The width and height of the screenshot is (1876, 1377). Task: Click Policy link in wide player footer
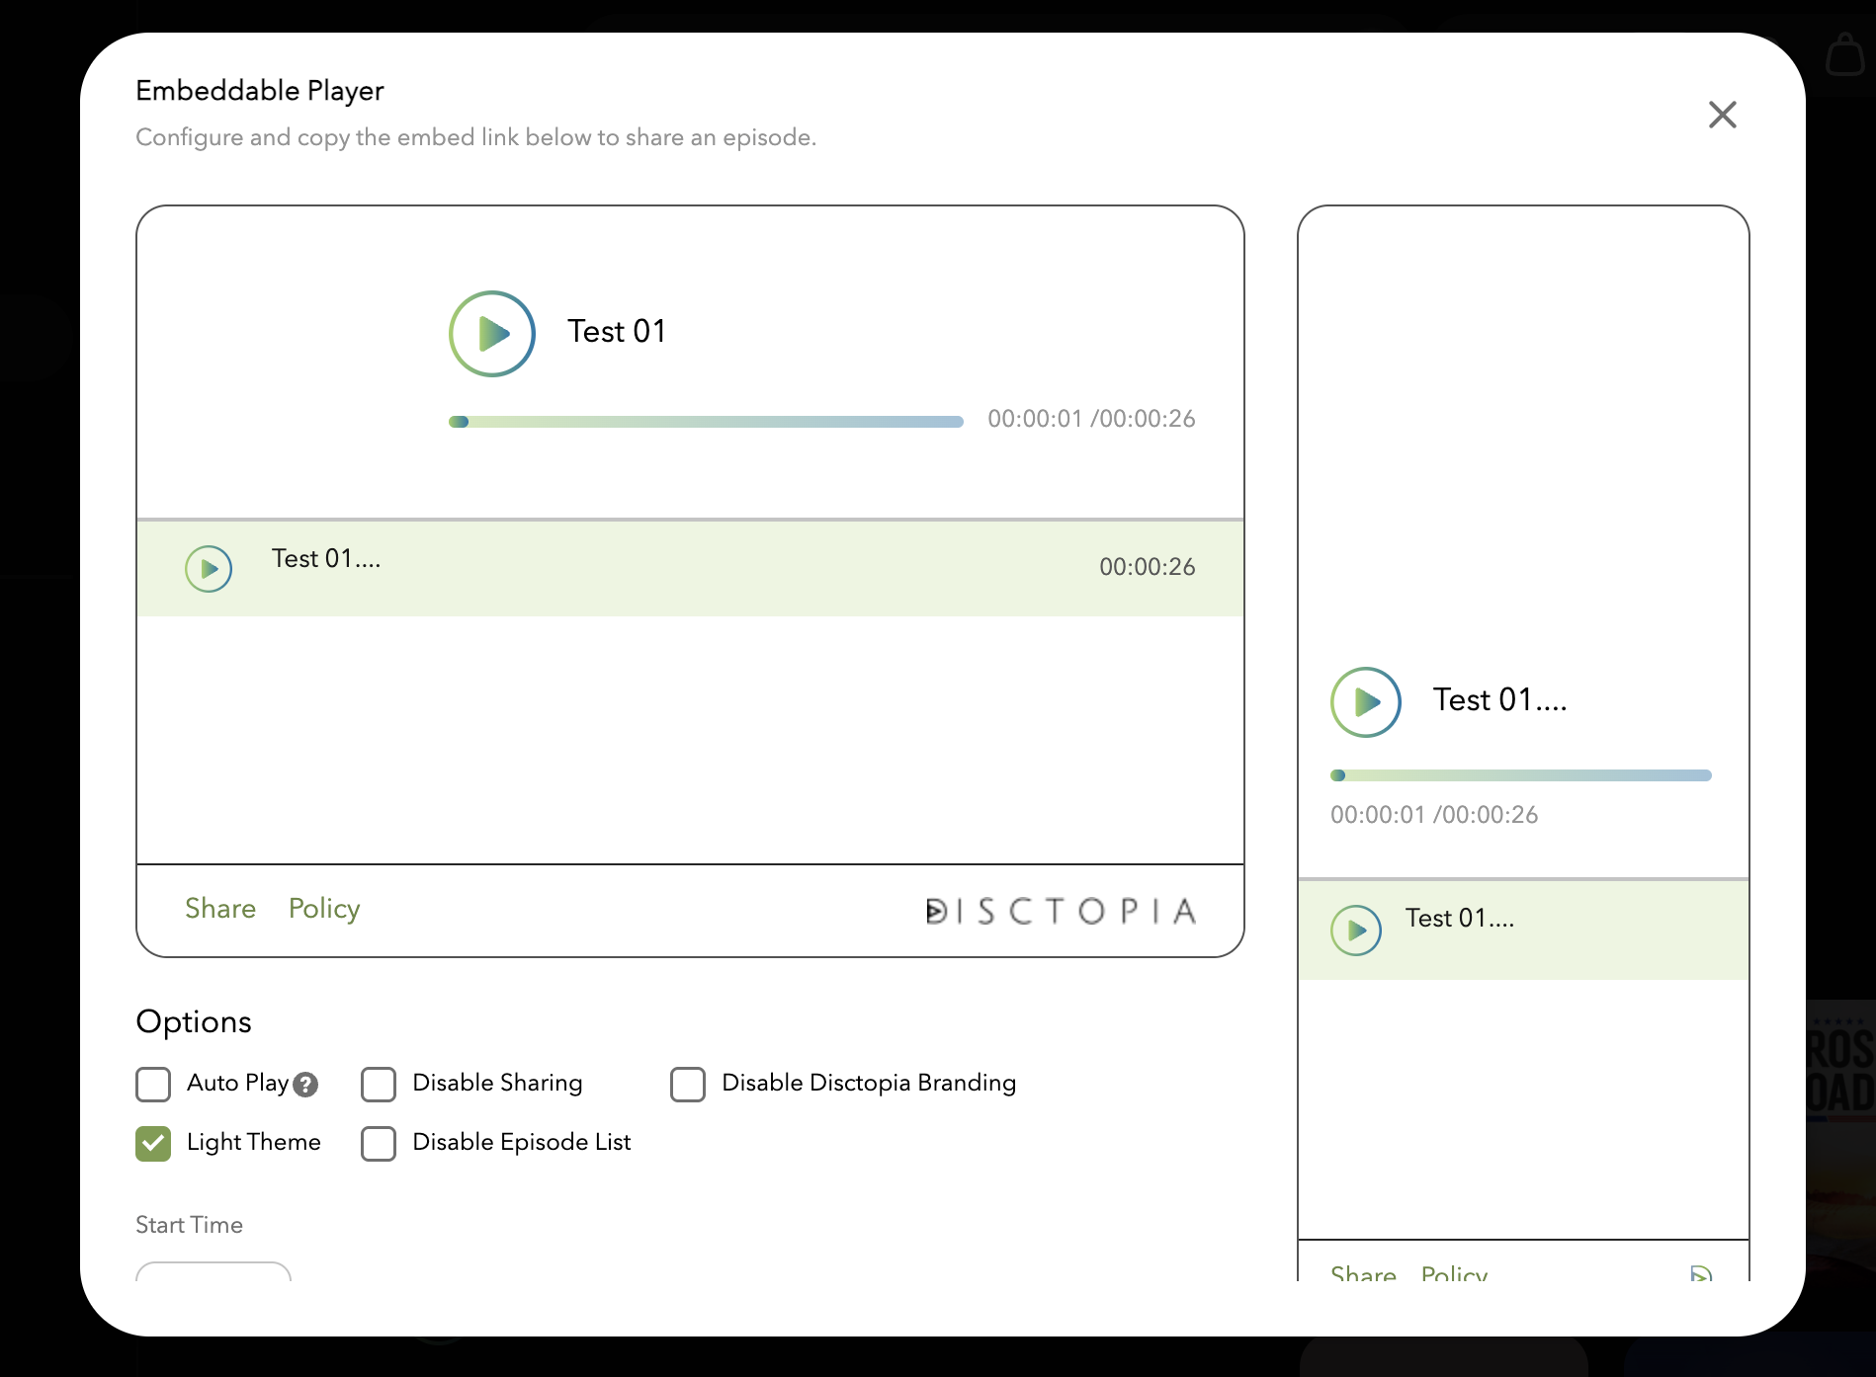324,909
